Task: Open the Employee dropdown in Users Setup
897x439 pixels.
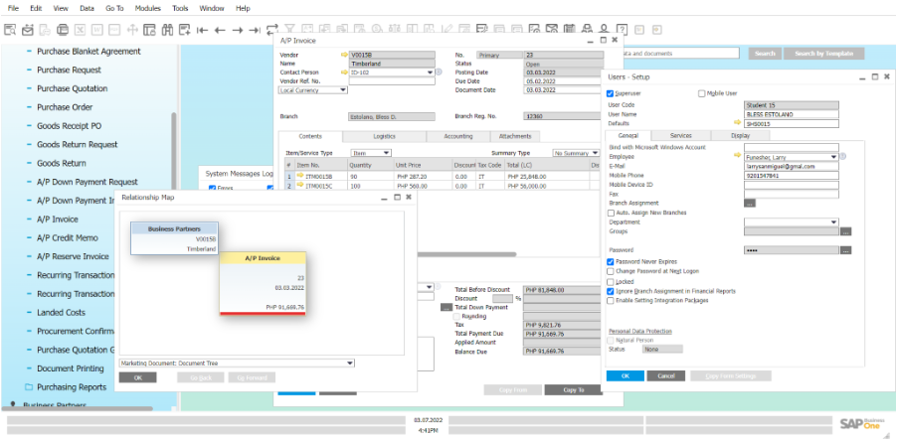Action: (x=833, y=157)
